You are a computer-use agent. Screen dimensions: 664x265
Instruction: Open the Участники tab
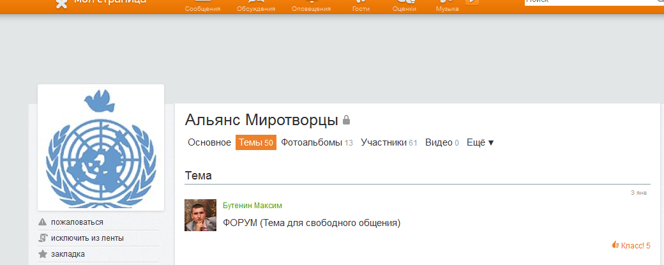[389, 142]
